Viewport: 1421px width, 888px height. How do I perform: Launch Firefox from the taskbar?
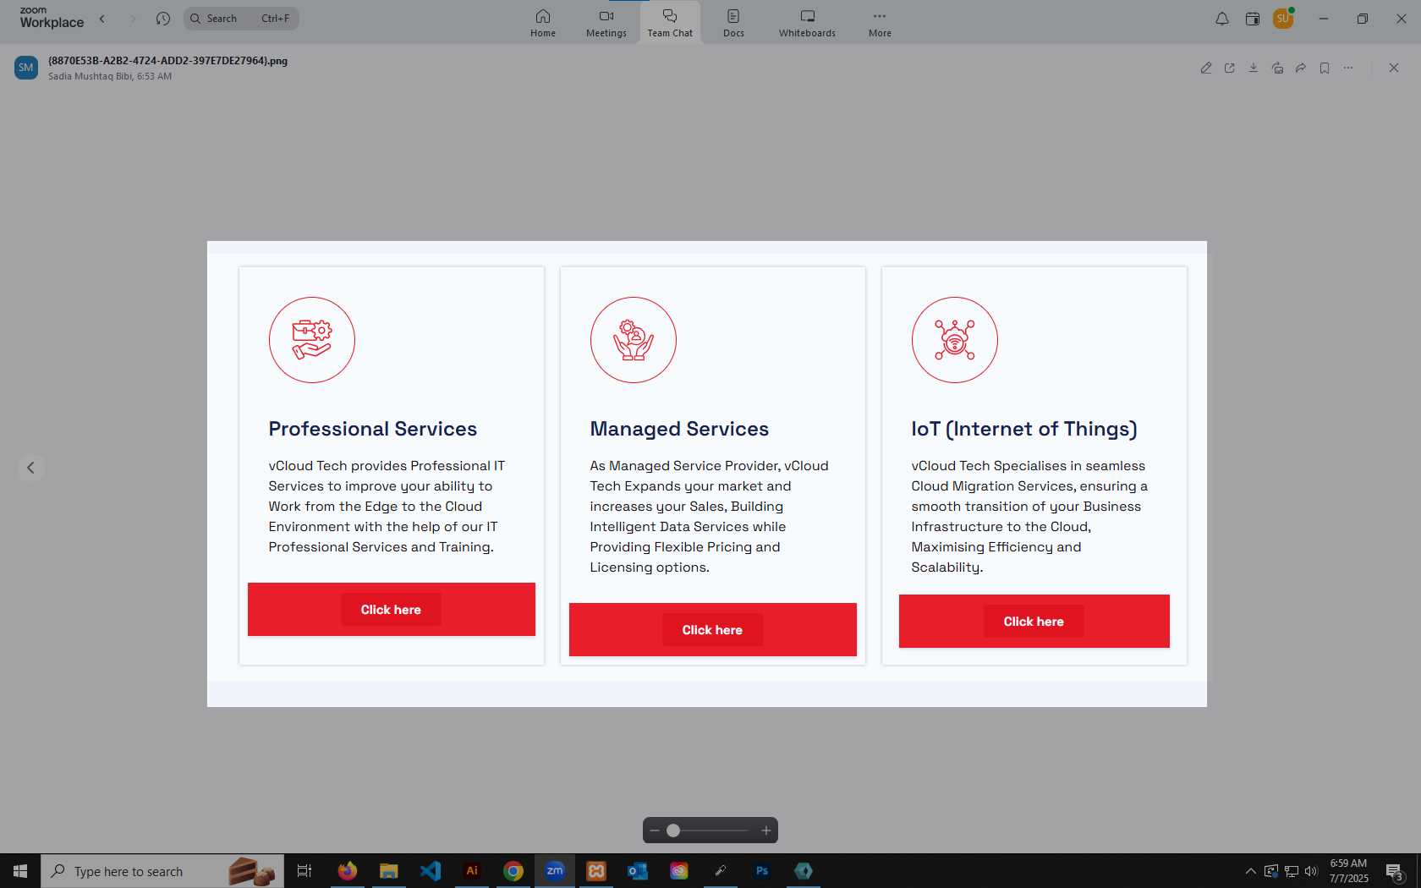click(x=348, y=871)
